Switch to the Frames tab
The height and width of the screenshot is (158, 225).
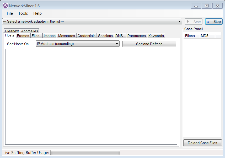coord(23,36)
